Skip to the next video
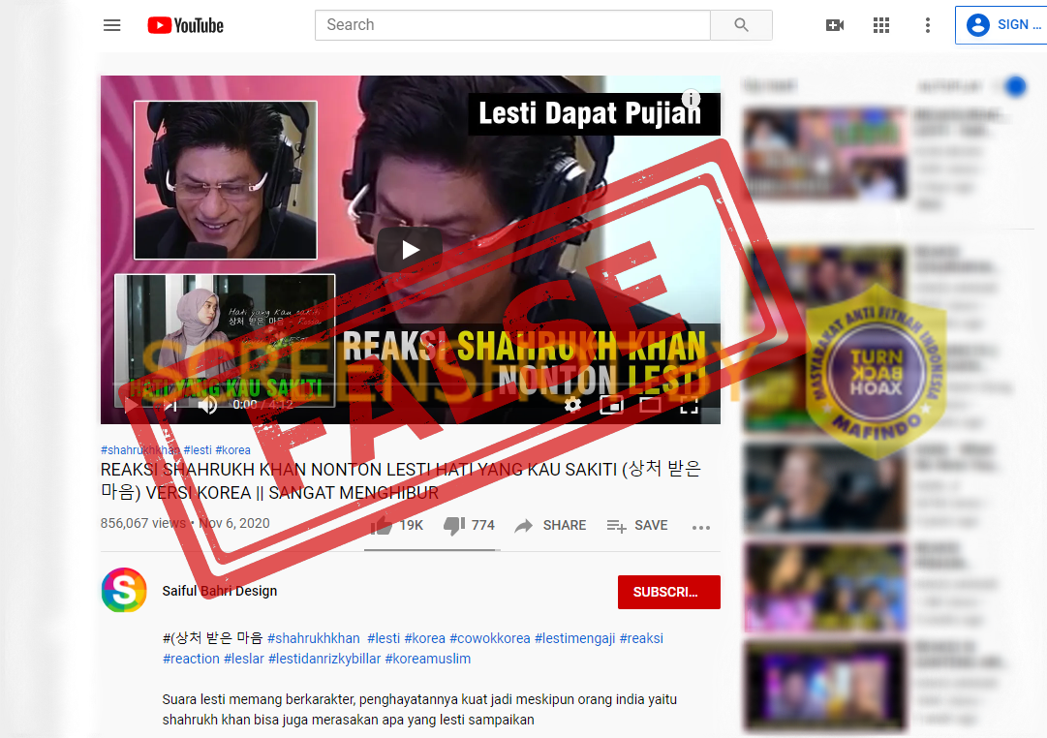 pyautogui.click(x=170, y=405)
